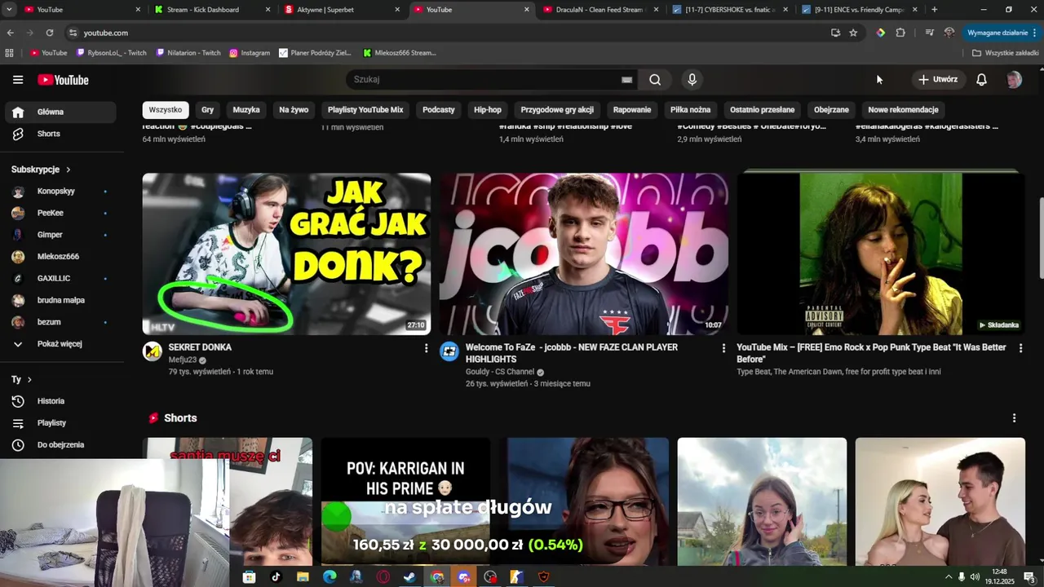Open TikTok from the taskbar
The height and width of the screenshot is (587, 1044).
(276, 577)
